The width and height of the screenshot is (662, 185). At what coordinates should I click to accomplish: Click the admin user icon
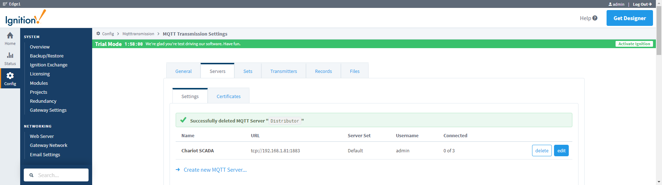[610, 4]
